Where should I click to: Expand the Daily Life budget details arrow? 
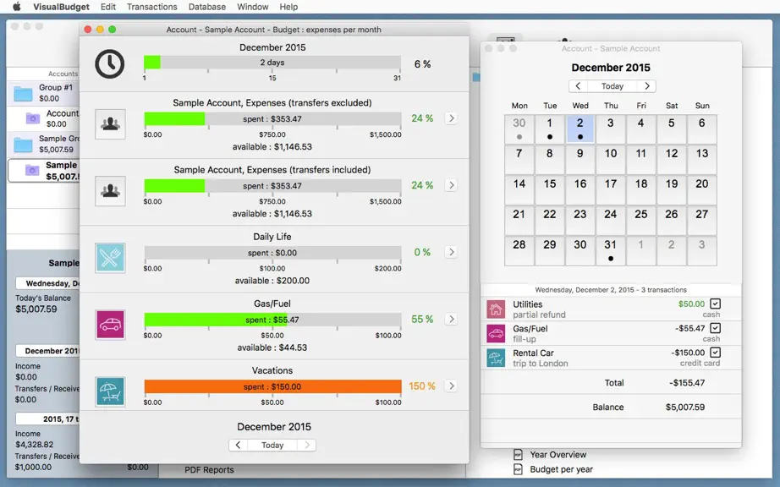click(451, 252)
